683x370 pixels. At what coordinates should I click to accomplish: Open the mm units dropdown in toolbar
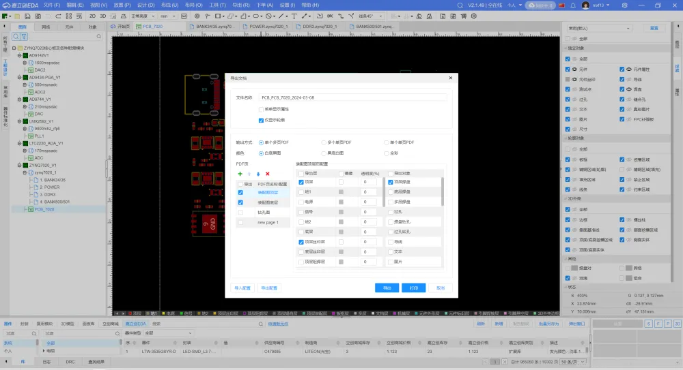coord(169,15)
